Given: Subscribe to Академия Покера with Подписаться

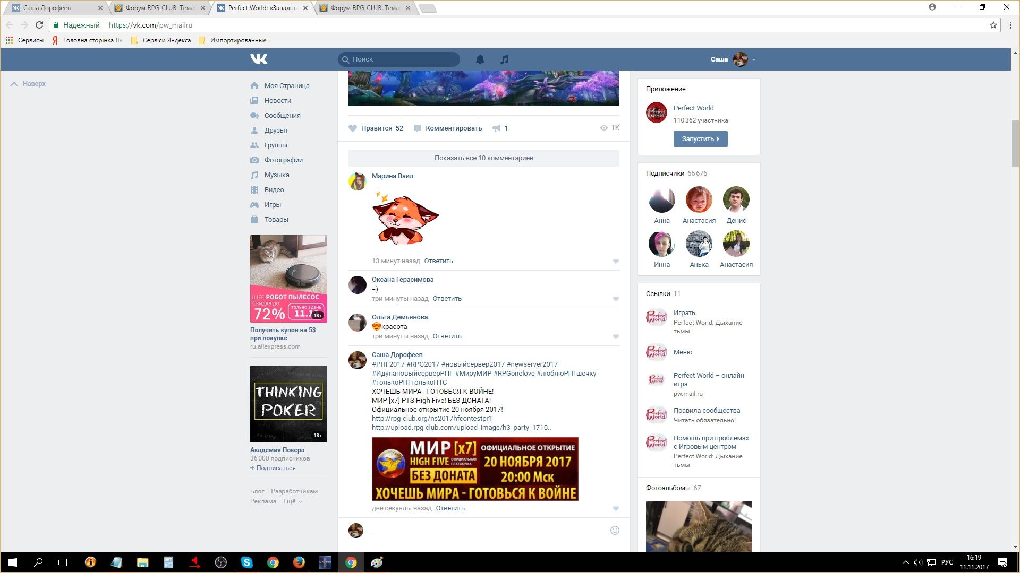Looking at the screenshot, I should point(273,468).
